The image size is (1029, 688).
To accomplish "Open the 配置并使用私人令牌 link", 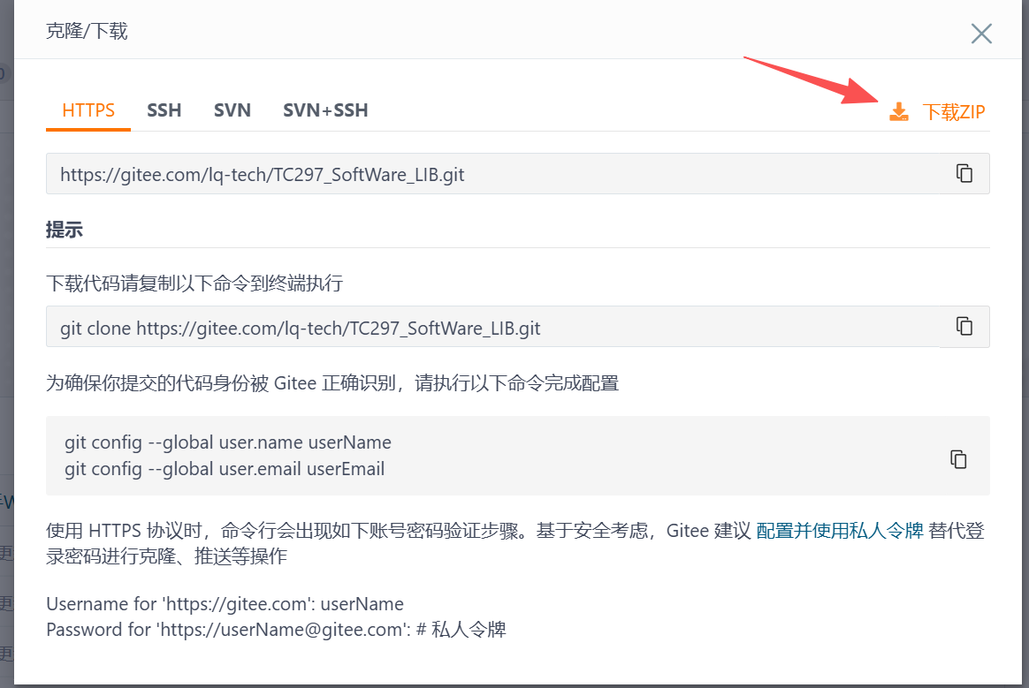I will [x=839, y=530].
